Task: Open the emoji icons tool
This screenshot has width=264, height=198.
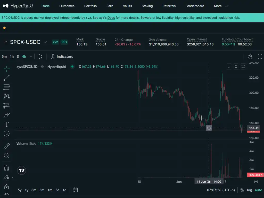Action: [x=6, y=134]
